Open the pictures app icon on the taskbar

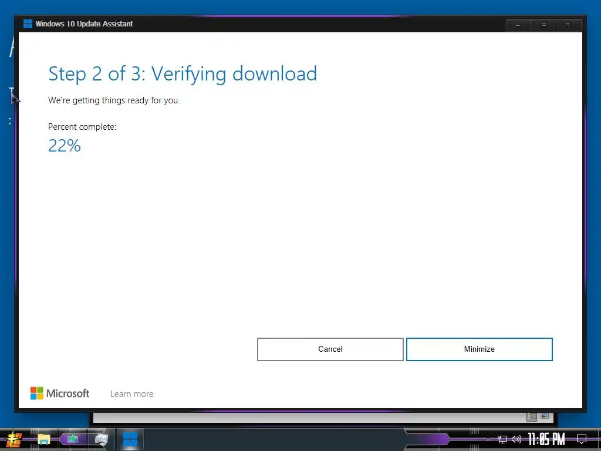[x=101, y=439]
